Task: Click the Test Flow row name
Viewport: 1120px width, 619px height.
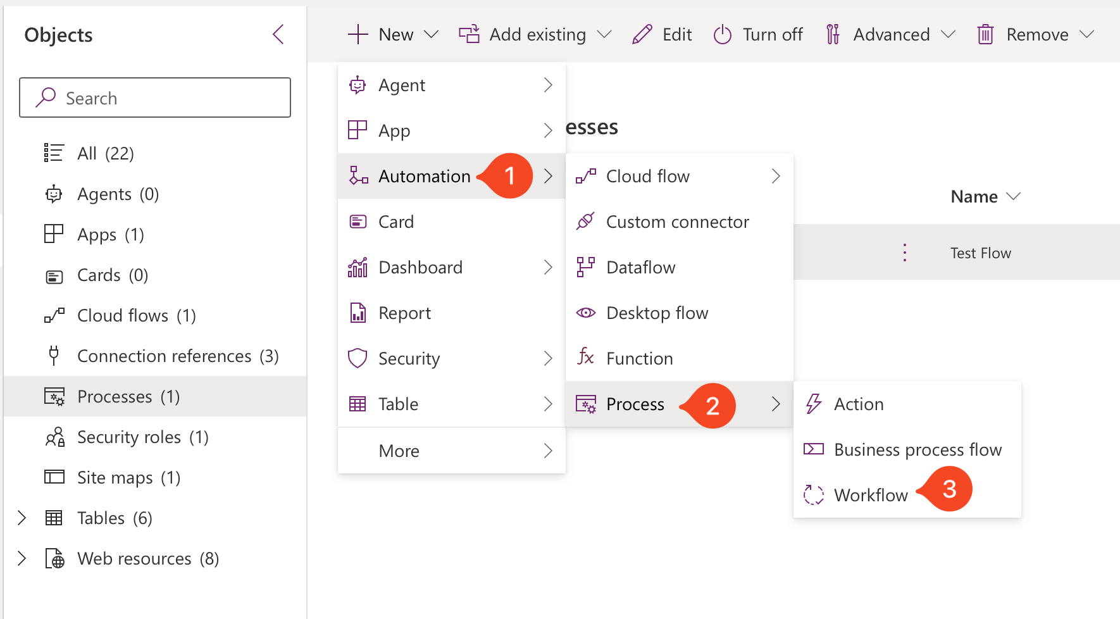Action: point(981,253)
